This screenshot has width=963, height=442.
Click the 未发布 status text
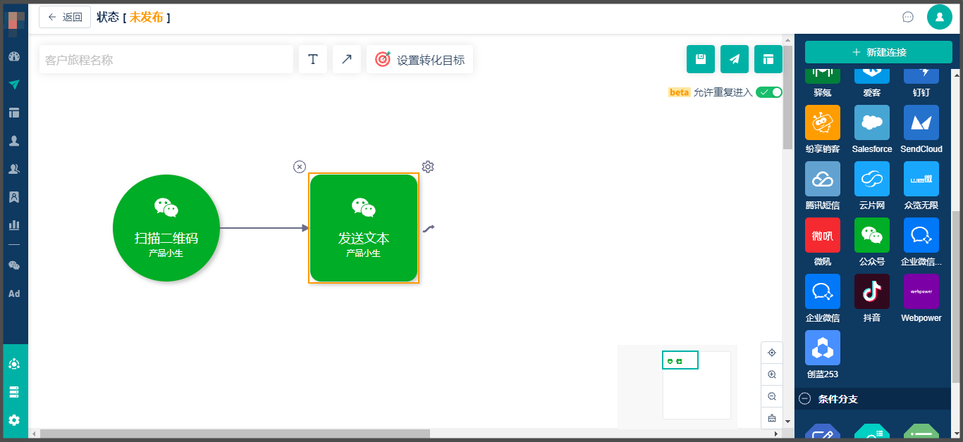(146, 17)
